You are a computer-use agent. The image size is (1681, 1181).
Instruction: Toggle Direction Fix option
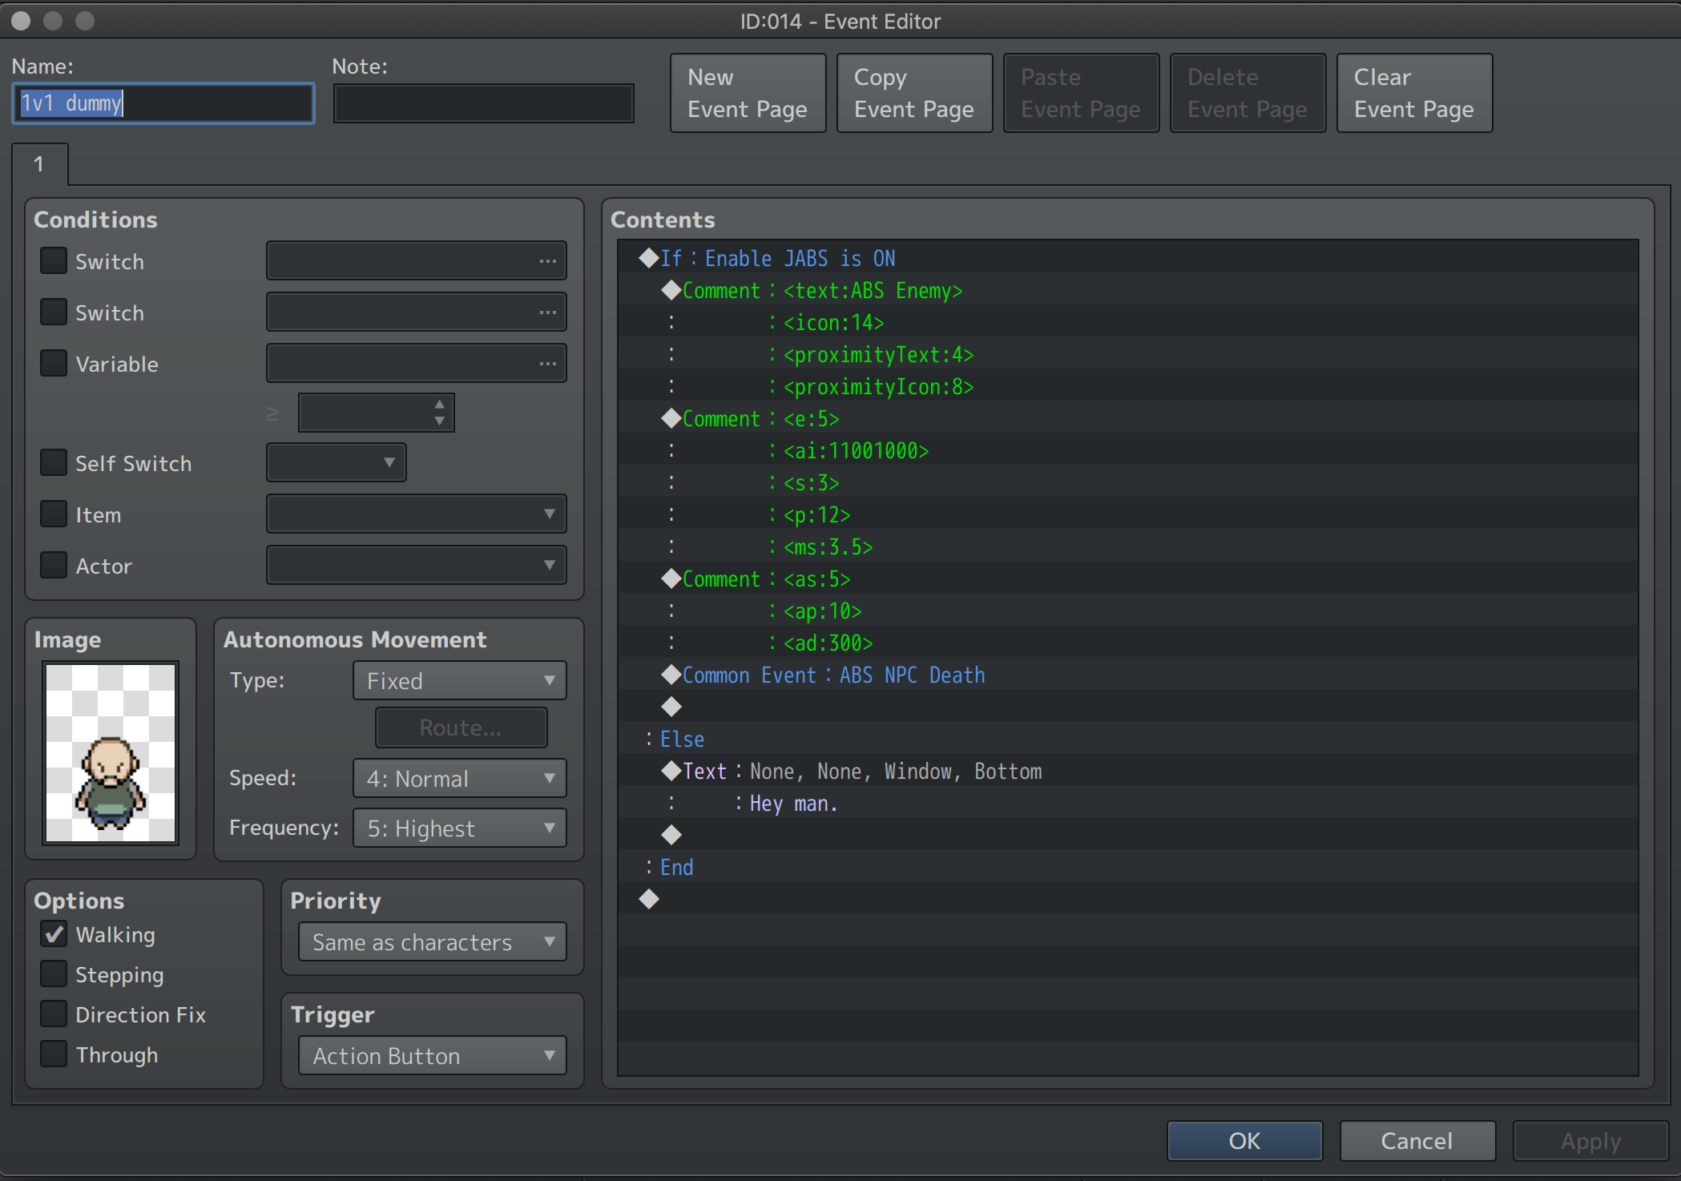point(54,1014)
